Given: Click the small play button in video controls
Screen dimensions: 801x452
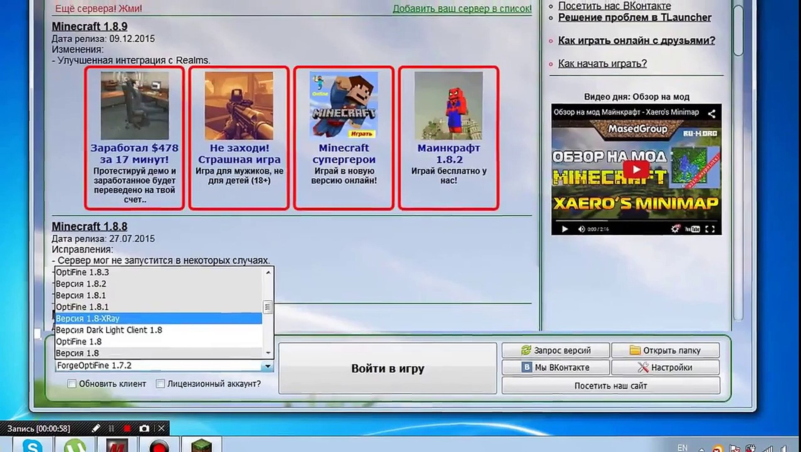Looking at the screenshot, I should 565,229.
